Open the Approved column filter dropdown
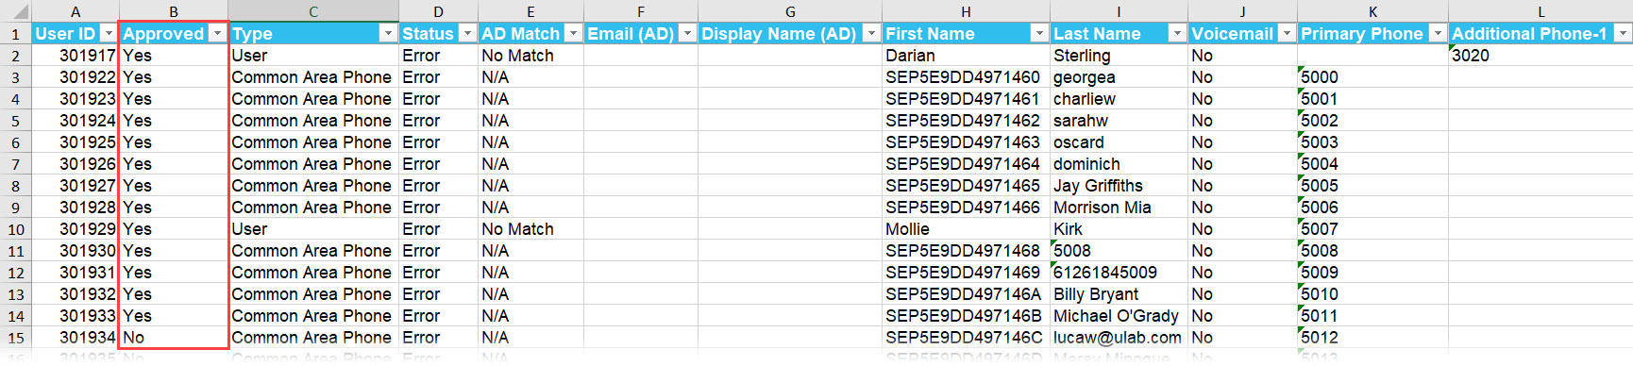 218,33
